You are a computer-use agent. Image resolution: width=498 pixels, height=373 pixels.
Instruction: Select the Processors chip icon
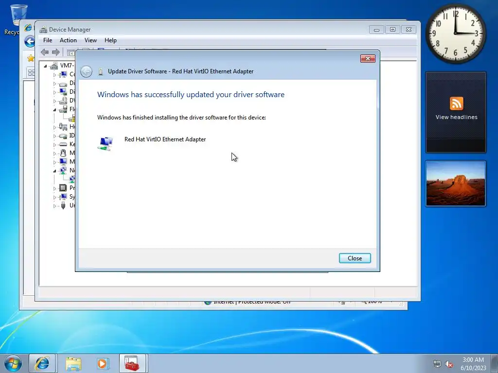pos(63,188)
